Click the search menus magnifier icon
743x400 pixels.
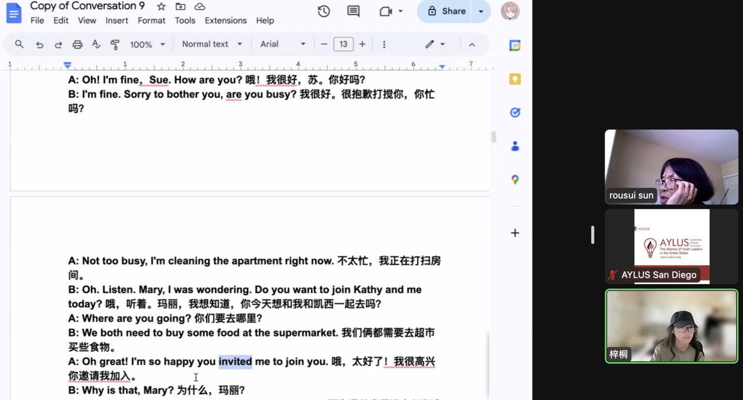tap(19, 44)
